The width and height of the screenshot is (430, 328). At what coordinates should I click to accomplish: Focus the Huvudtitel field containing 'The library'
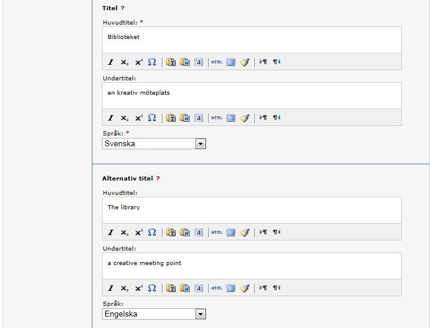coord(252,210)
